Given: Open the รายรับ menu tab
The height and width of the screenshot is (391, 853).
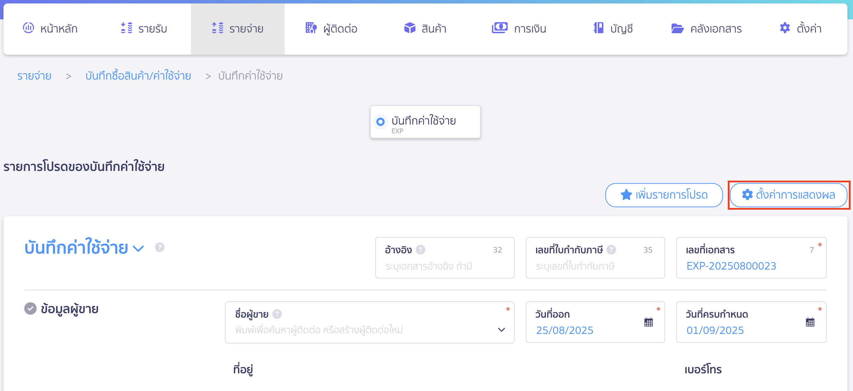Looking at the screenshot, I should pyautogui.click(x=144, y=28).
